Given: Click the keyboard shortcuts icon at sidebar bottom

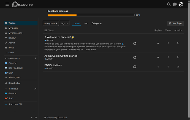Looking at the screenshot, I should point(36,118).
